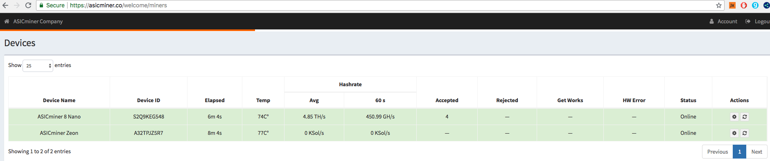This screenshot has height=161, width=770.
Task: Open the orange JX browser extension
Action: [x=732, y=5]
